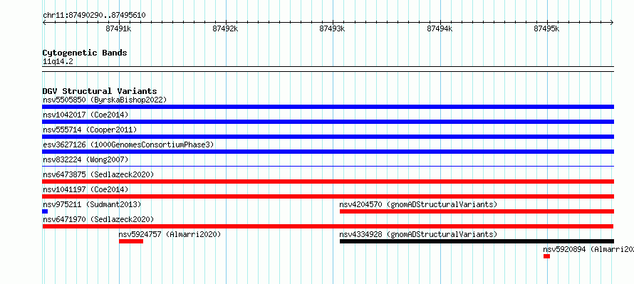The width and height of the screenshot is (634, 284).
Task: Open the esv3627126 (1000GenomesConsortiumPhase3) label
Action: 128,144
